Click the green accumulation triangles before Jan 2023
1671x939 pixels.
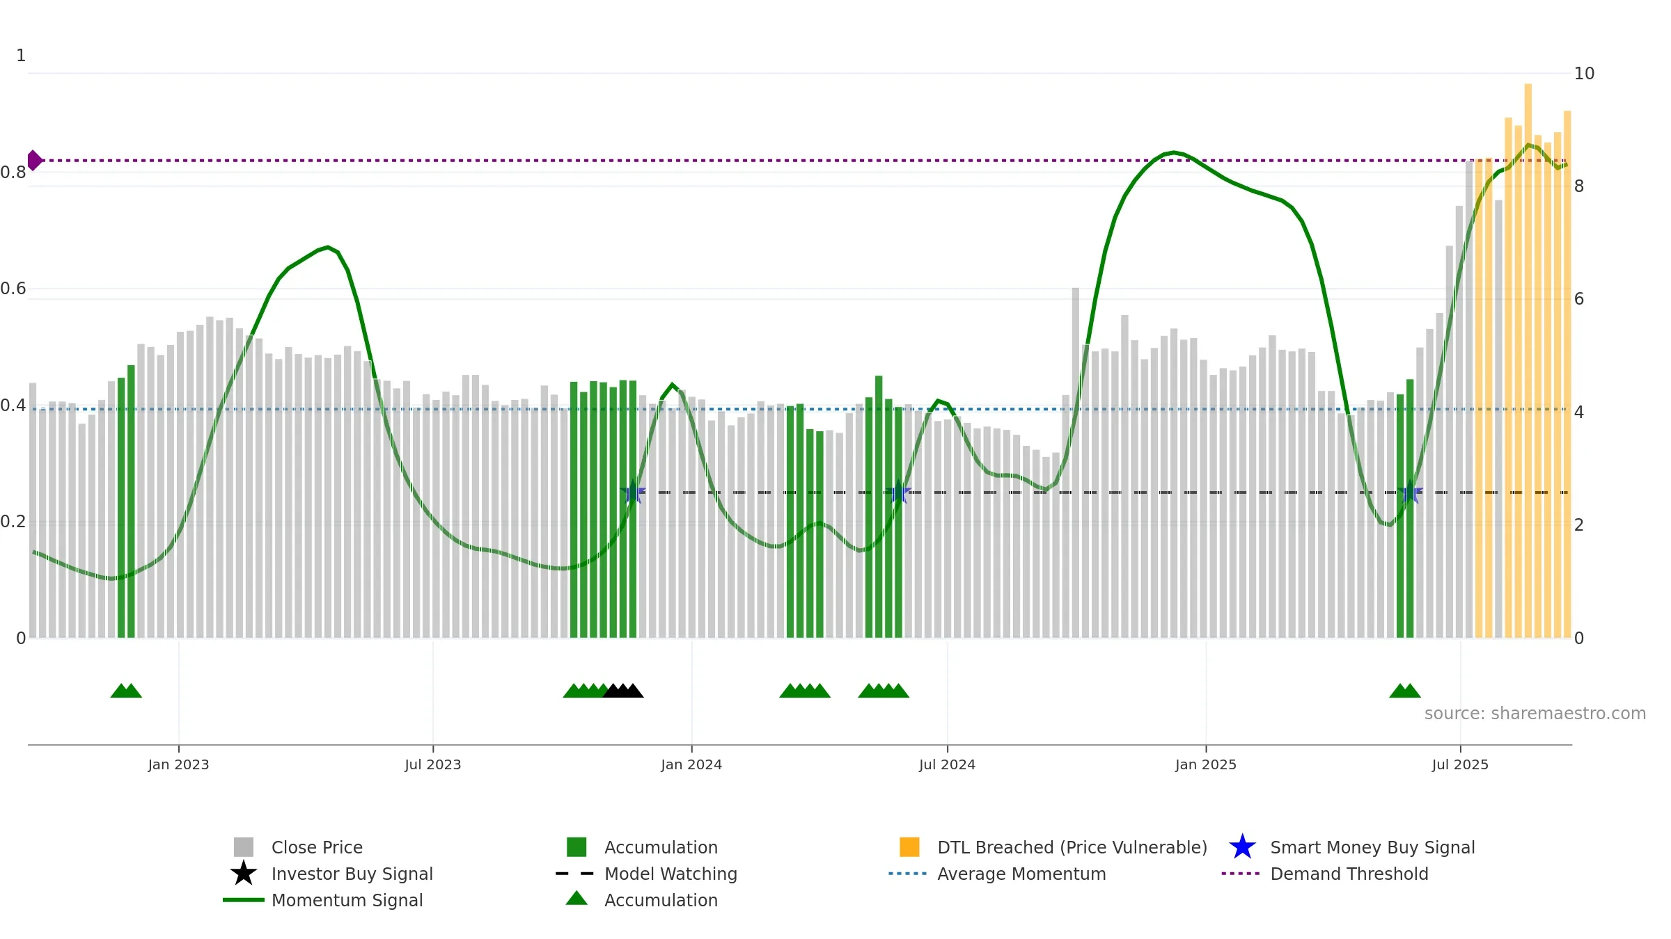coord(126,691)
